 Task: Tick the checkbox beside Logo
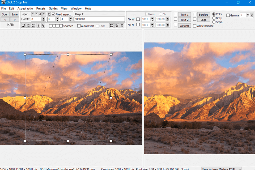pyautogui.click(x=195, y=19)
